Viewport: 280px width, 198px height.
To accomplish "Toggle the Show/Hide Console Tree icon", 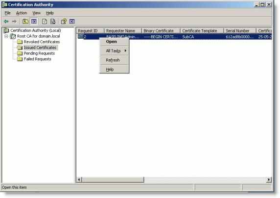I will tap(34, 22).
